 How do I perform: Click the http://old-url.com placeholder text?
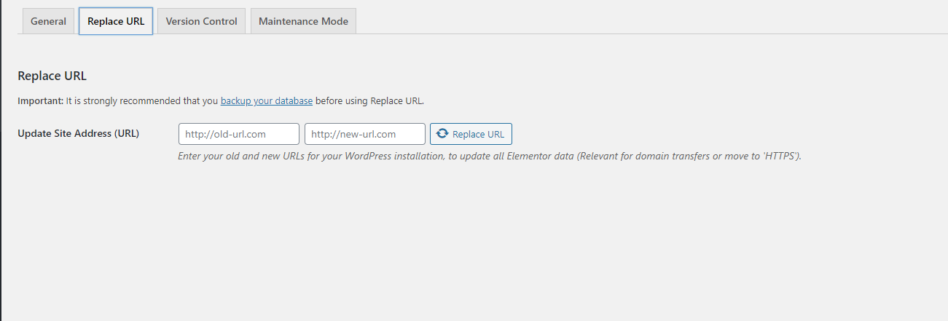(x=225, y=134)
